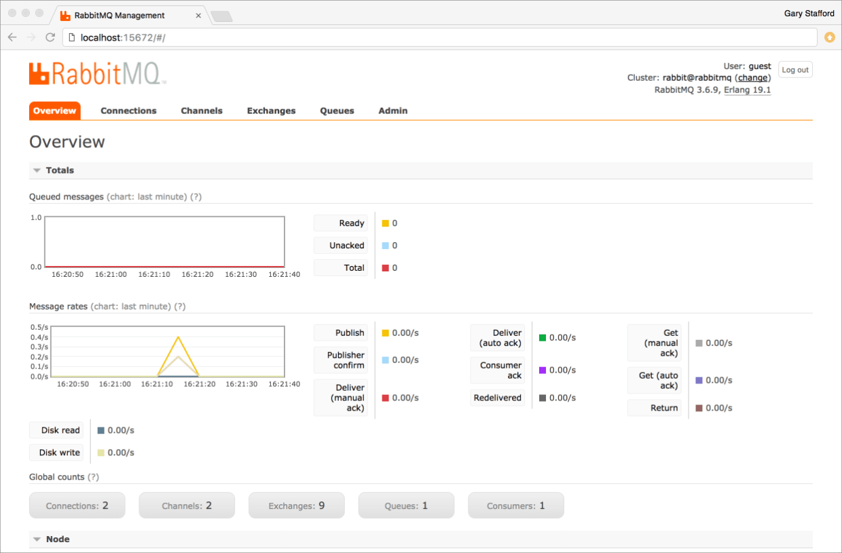The height and width of the screenshot is (553, 842).
Task: Open the Admin tab
Action: (393, 111)
